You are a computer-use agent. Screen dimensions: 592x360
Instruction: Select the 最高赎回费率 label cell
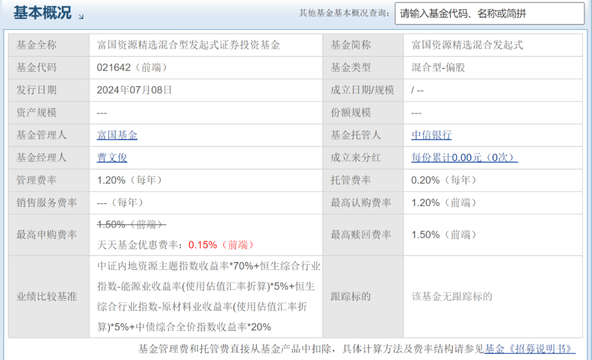363,235
